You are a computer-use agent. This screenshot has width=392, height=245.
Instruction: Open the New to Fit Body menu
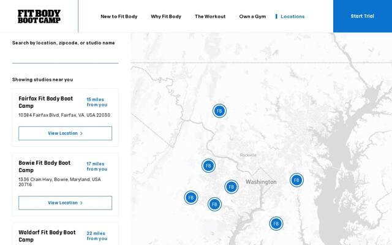coord(119,17)
